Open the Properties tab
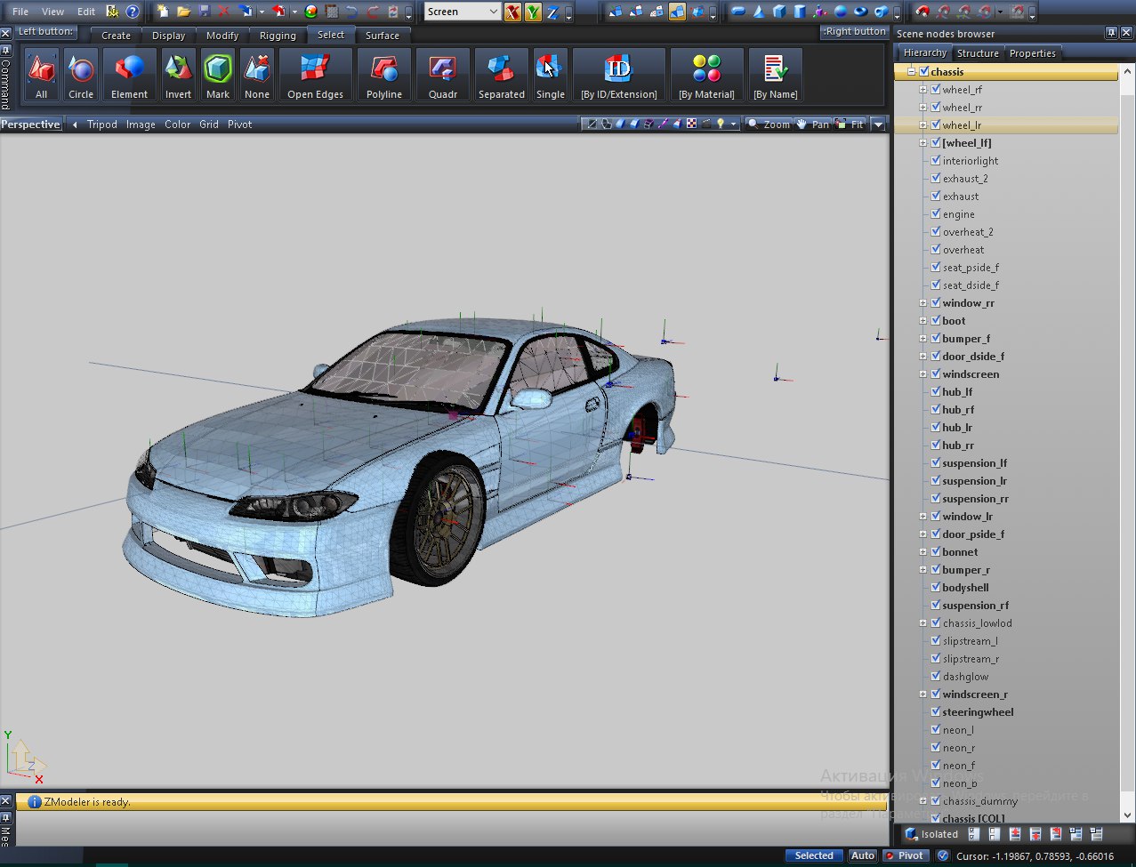 [1032, 53]
